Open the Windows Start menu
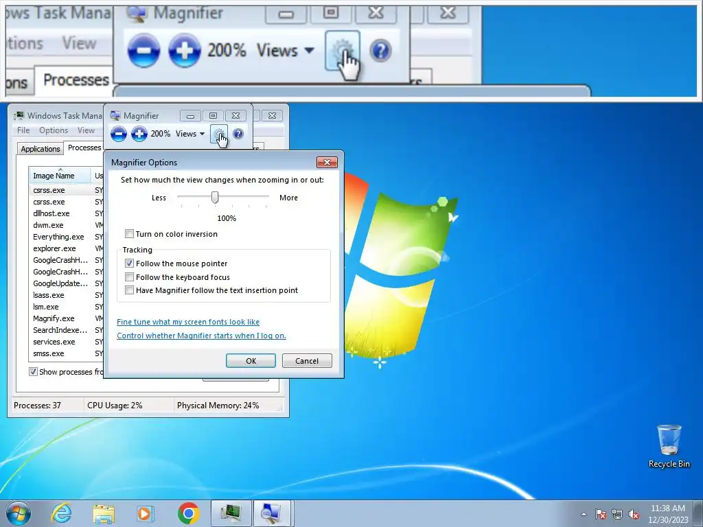 pyautogui.click(x=19, y=513)
